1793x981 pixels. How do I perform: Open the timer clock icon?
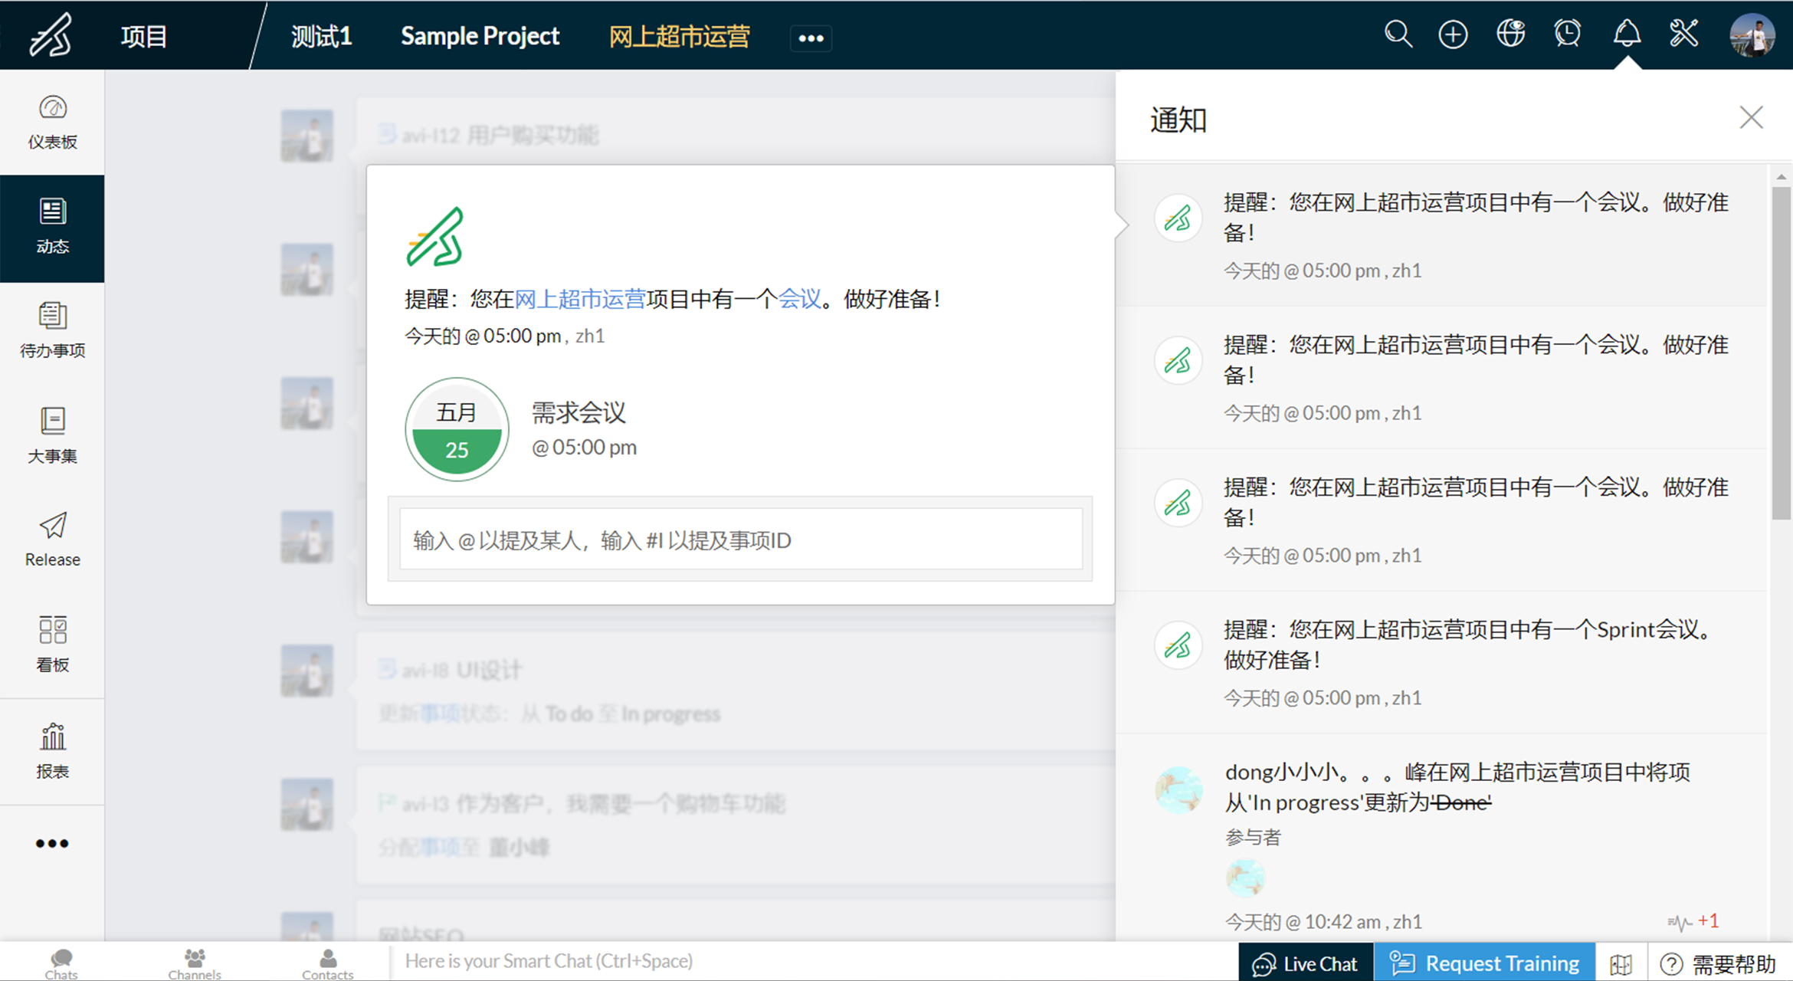pos(1568,34)
